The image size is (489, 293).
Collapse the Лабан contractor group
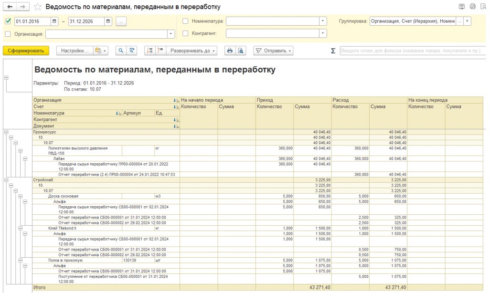tap(25, 159)
